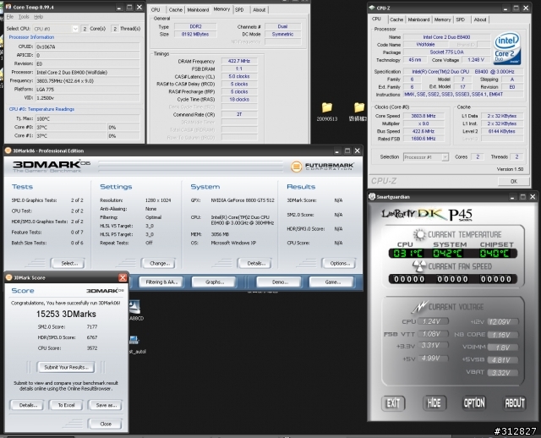Click the VDIMM 1.8V voltage readout
This screenshot has width=541, height=438.
click(x=503, y=348)
